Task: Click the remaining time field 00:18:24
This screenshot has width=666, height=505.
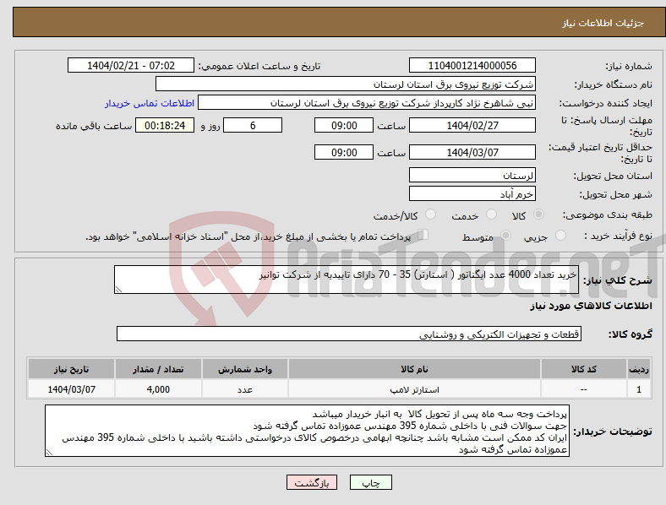Action: (165, 125)
